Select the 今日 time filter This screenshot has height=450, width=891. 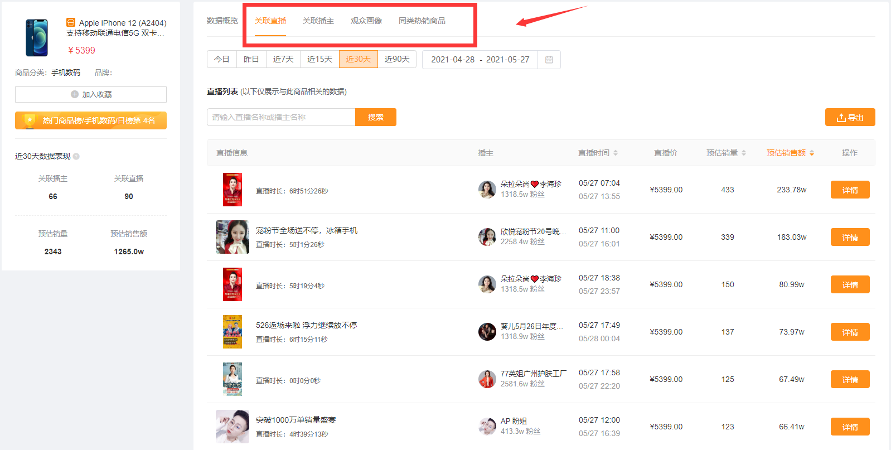click(222, 59)
